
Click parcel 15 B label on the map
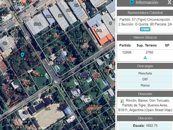tap(92, 105)
